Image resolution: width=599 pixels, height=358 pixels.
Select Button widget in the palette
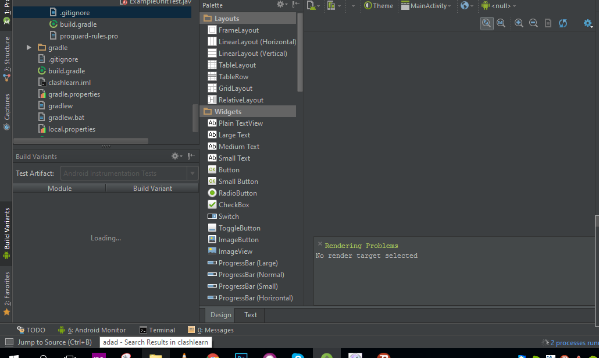(229, 170)
